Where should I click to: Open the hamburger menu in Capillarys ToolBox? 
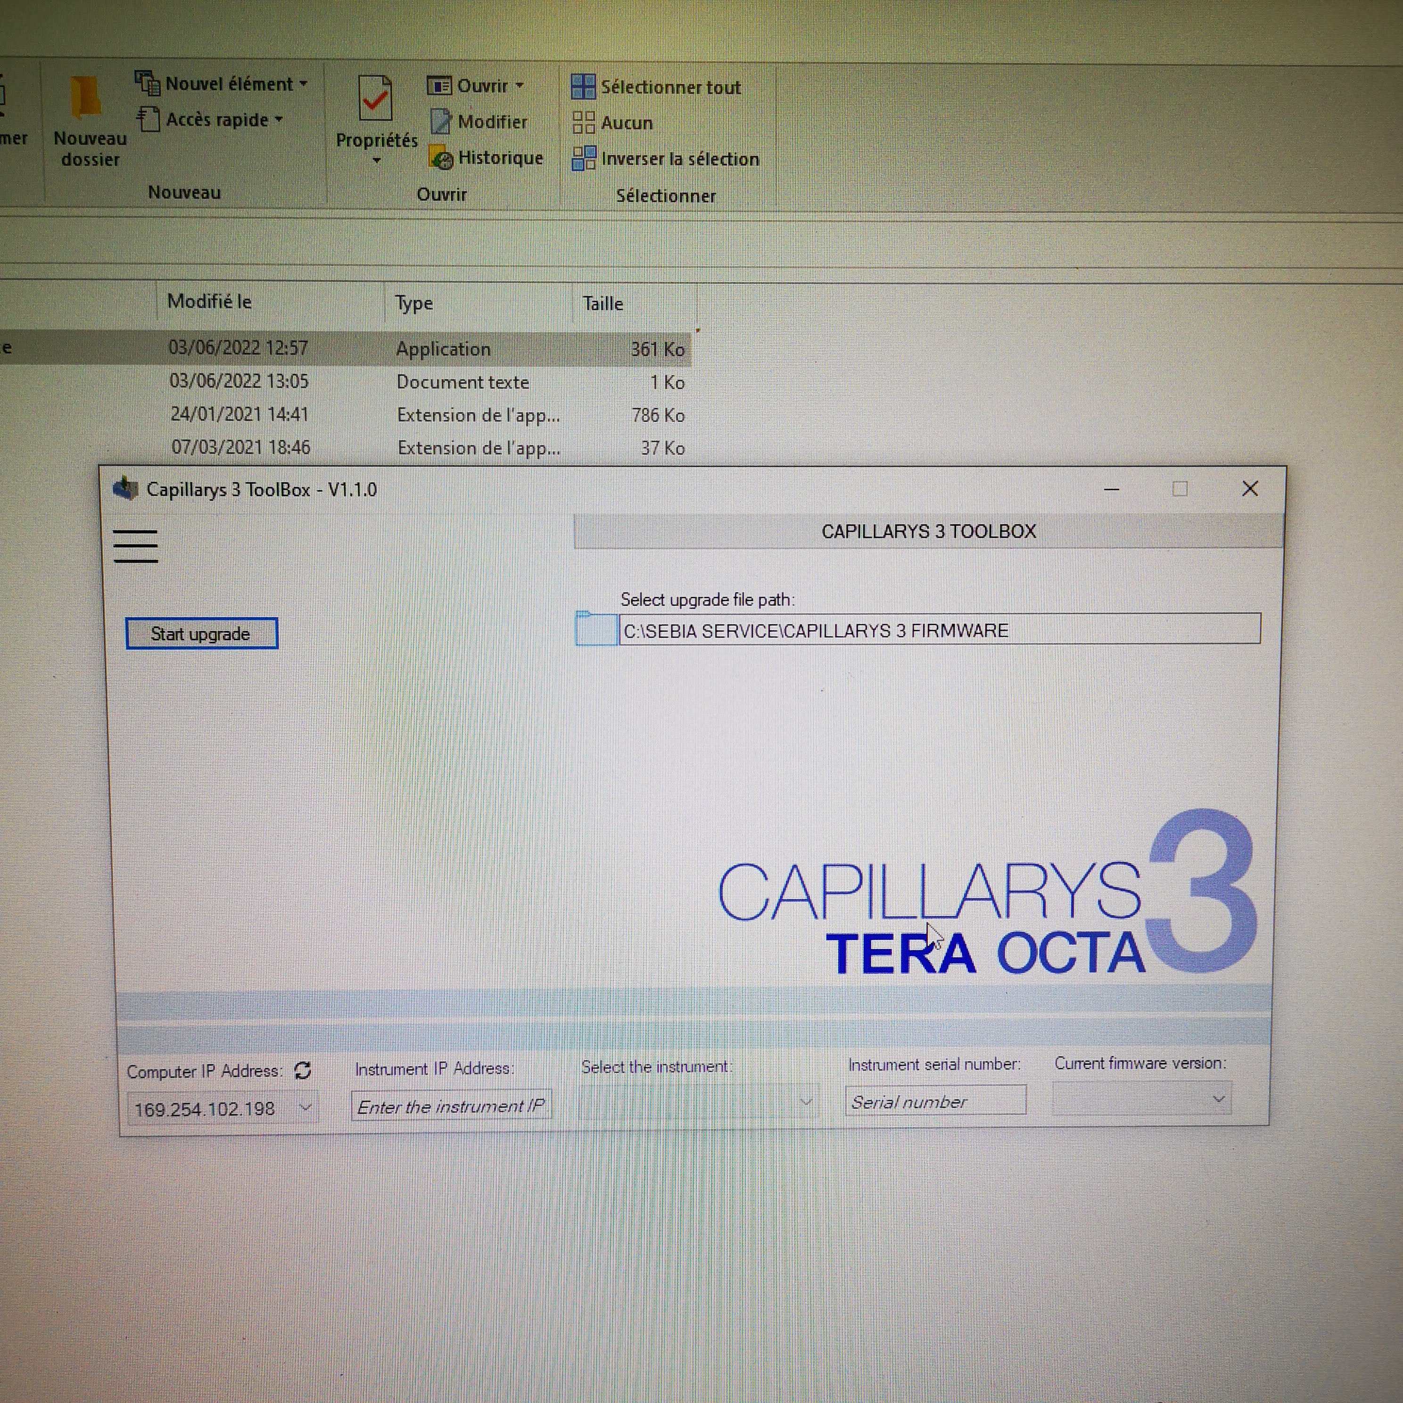point(136,545)
